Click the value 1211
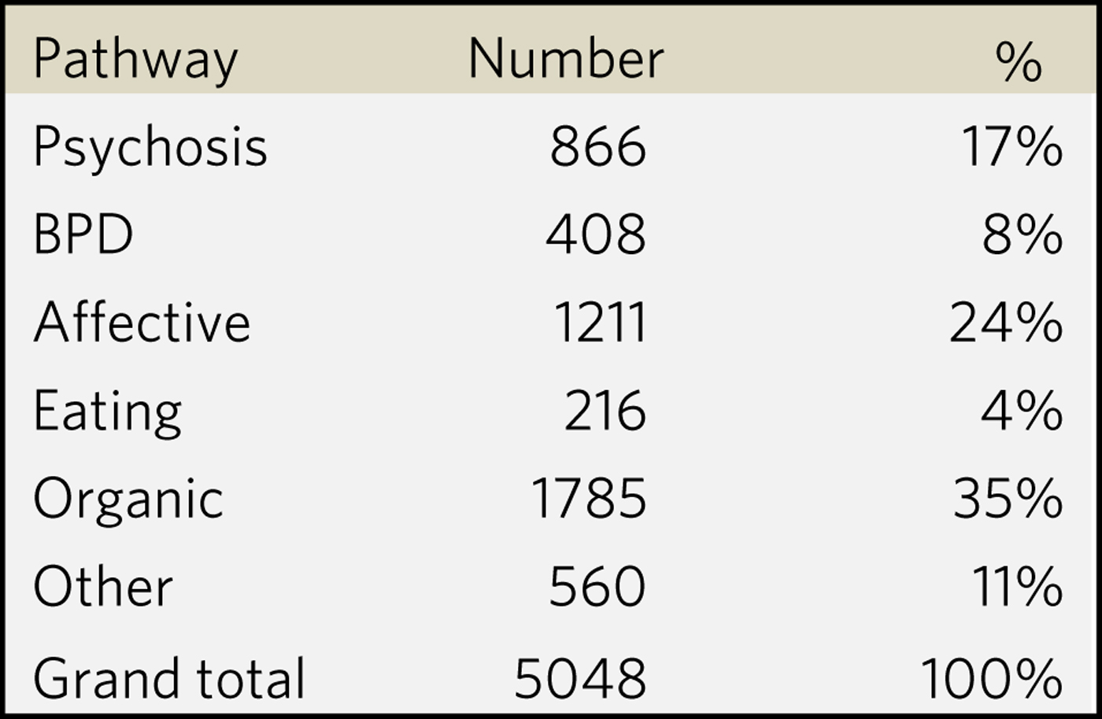This screenshot has width=1102, height=719. tap(600, 323)
